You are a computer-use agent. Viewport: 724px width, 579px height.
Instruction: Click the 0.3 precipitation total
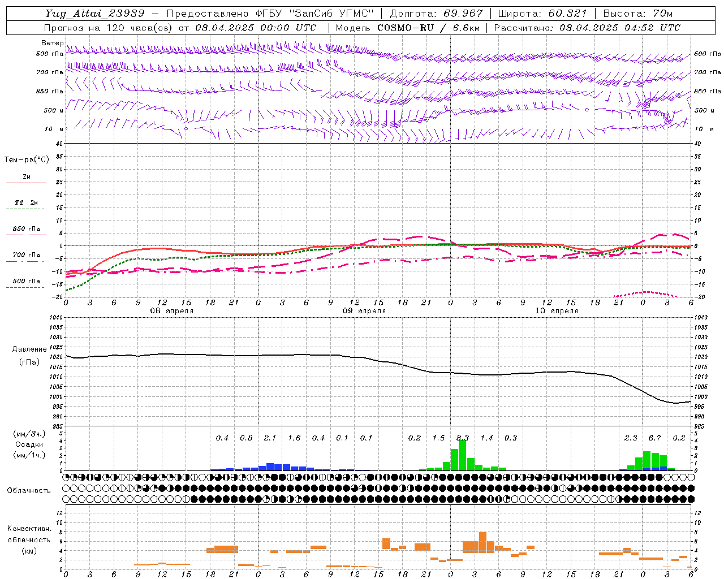(x=511, y=438)
